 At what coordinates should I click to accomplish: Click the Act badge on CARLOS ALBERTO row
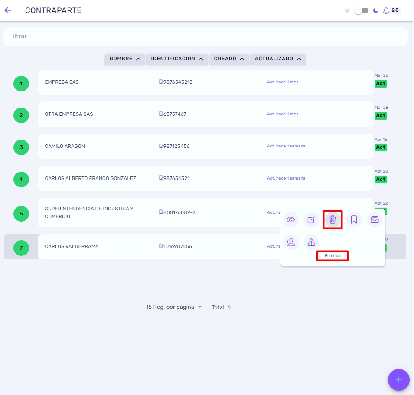(x=381, y=179)
